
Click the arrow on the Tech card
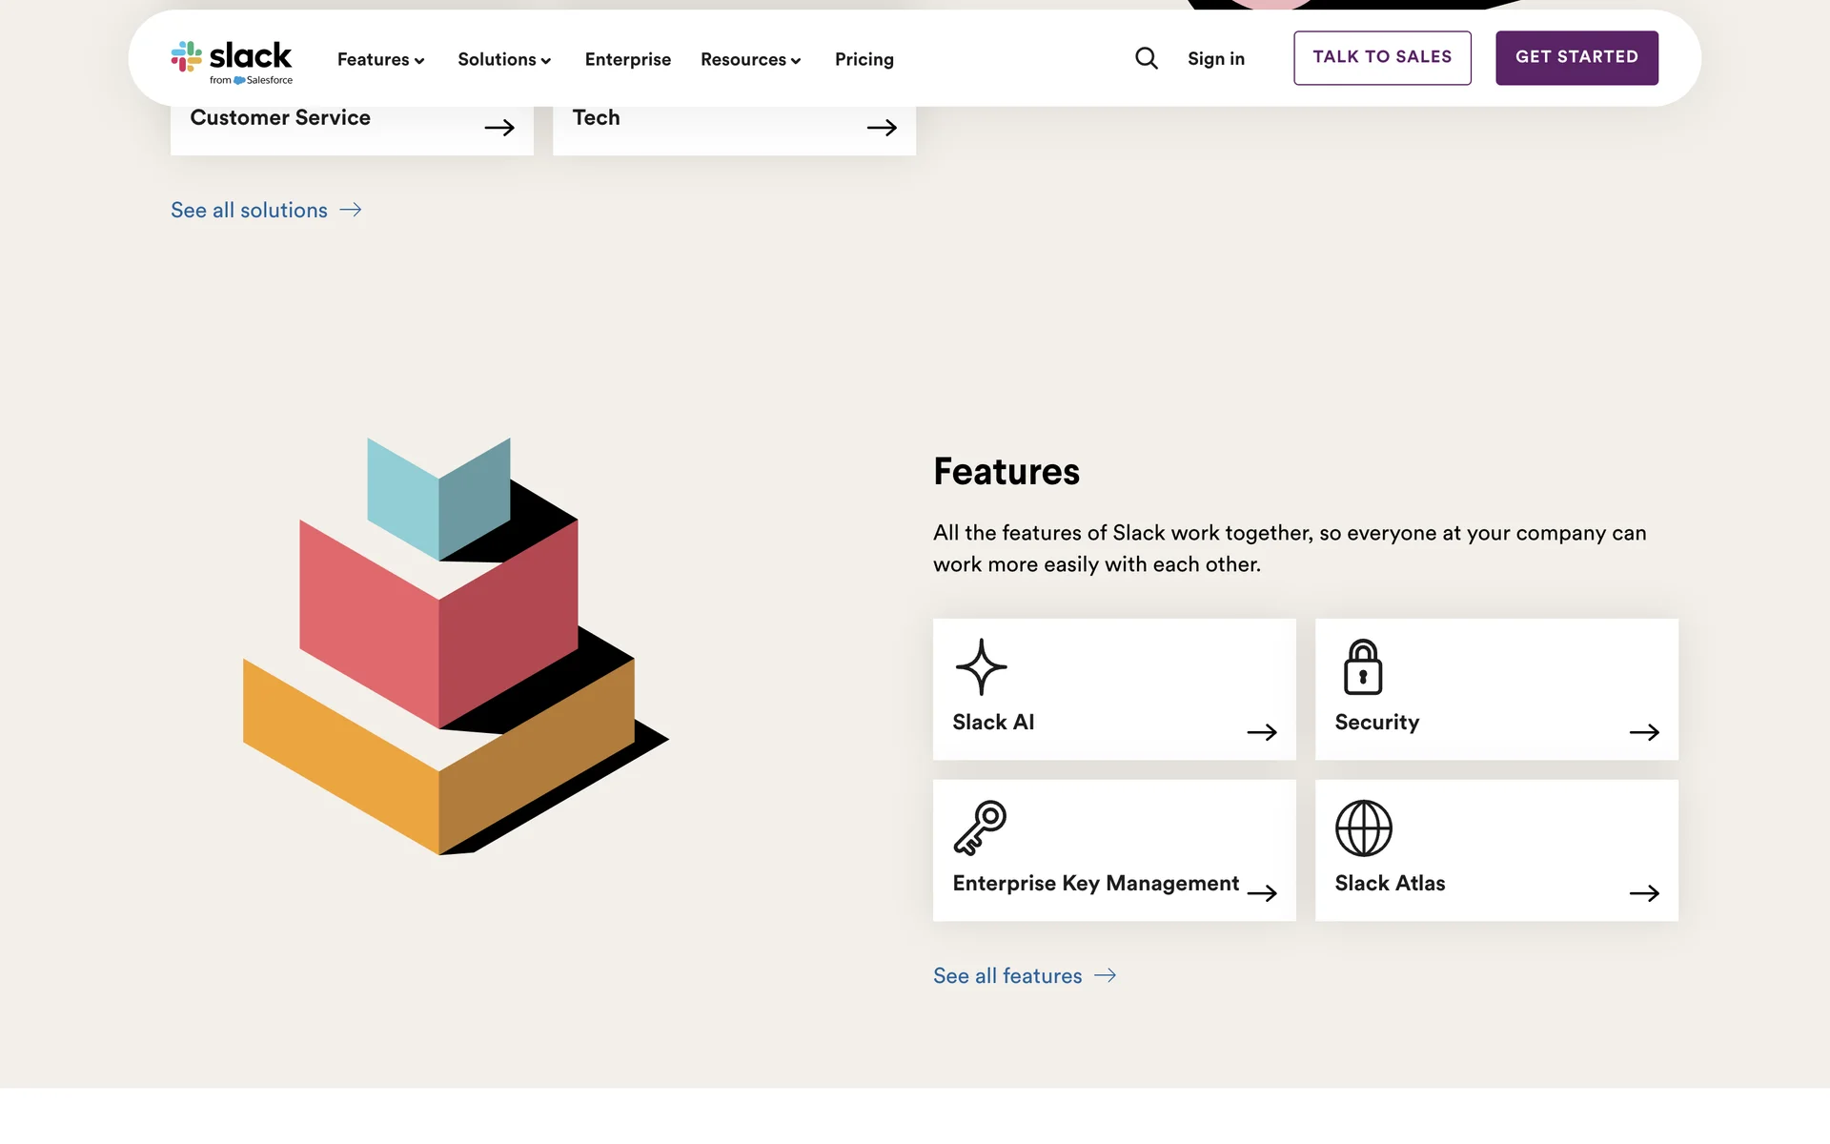point(881,128)
